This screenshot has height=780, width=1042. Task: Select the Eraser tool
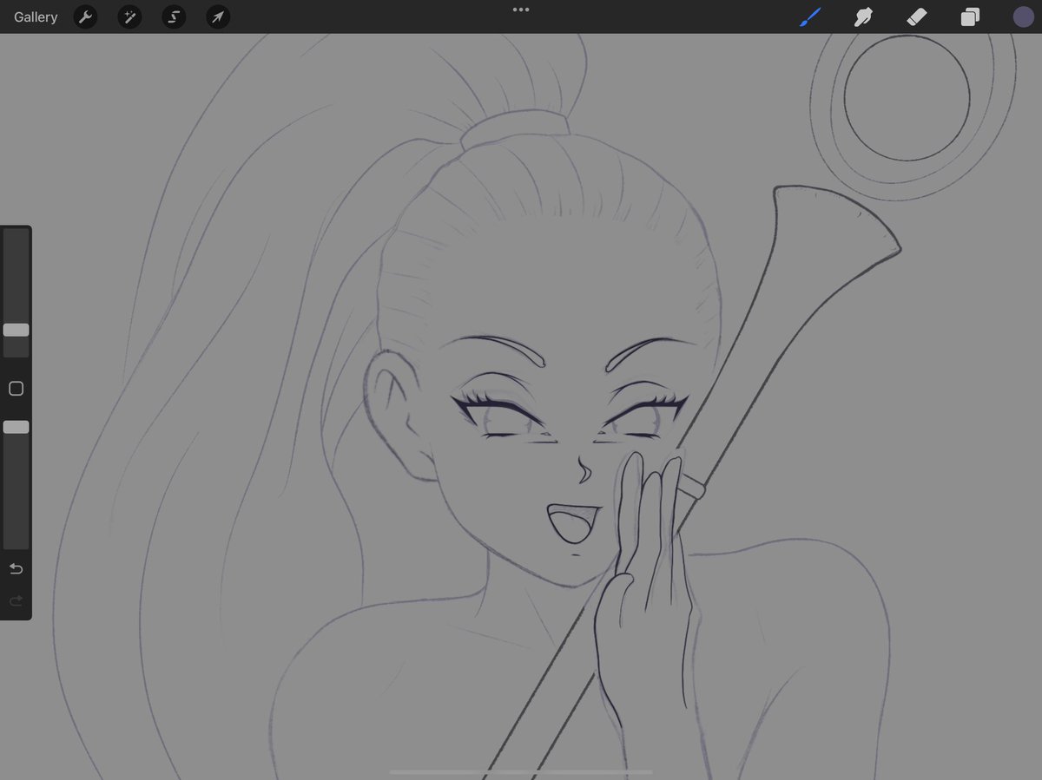coord(917,16)
